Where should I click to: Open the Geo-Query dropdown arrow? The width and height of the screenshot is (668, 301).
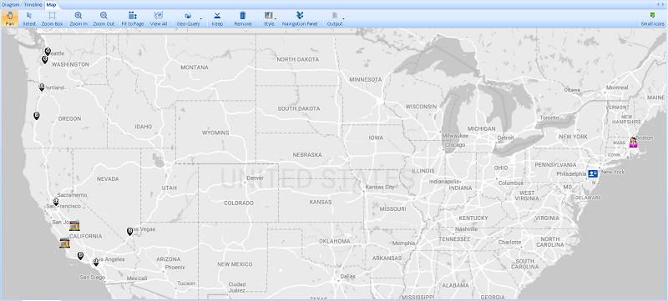click(x=201, y=19)
